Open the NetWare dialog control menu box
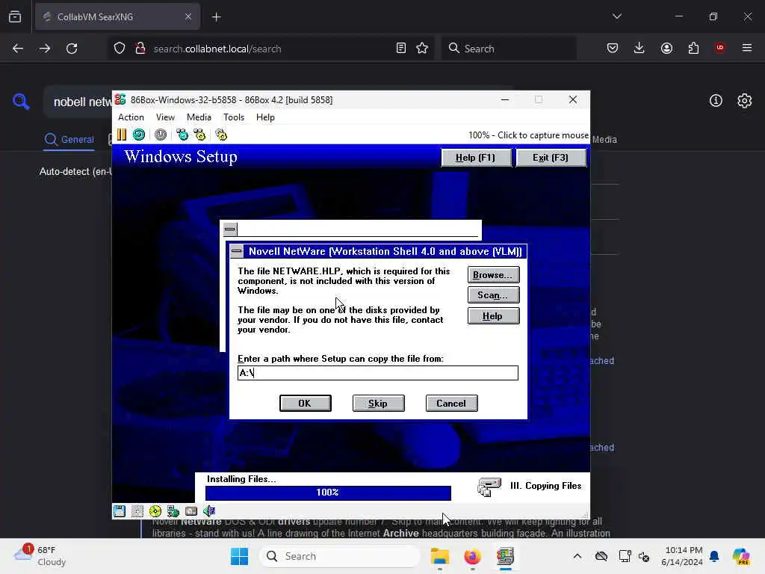This screenshot has width=765, height=574. [x=237, y=251]
